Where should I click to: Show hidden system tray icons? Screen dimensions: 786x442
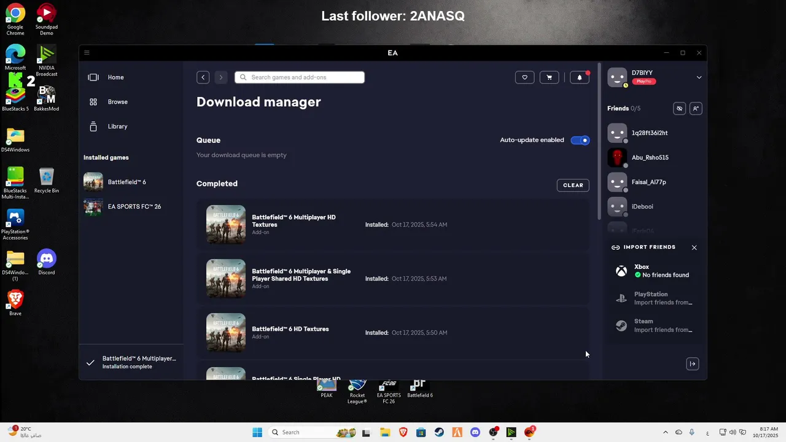[666, 432]
